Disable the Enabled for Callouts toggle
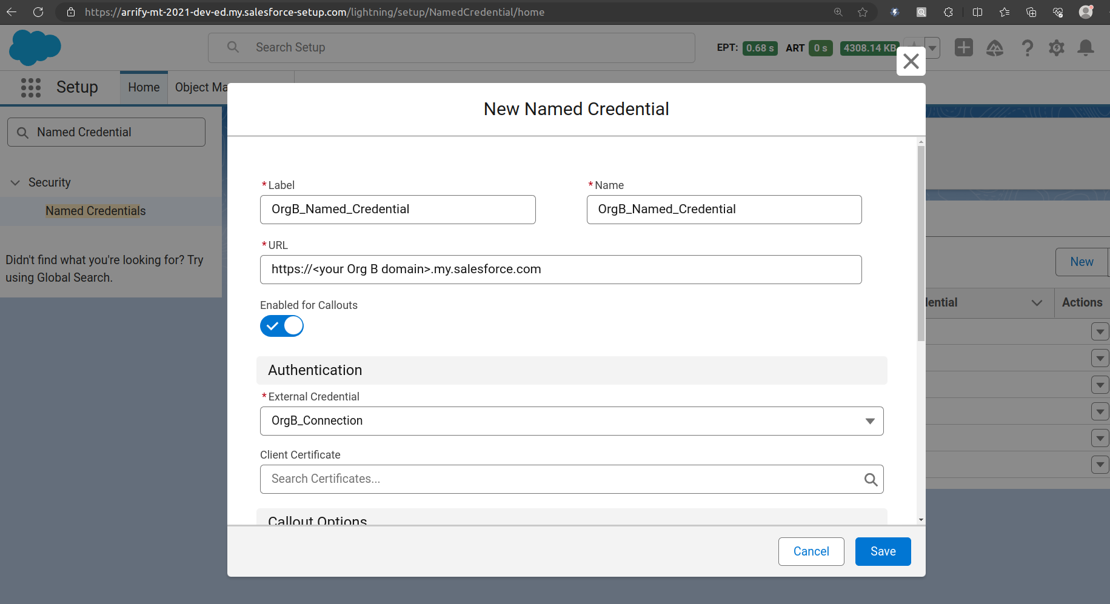 tap(281, 326)
